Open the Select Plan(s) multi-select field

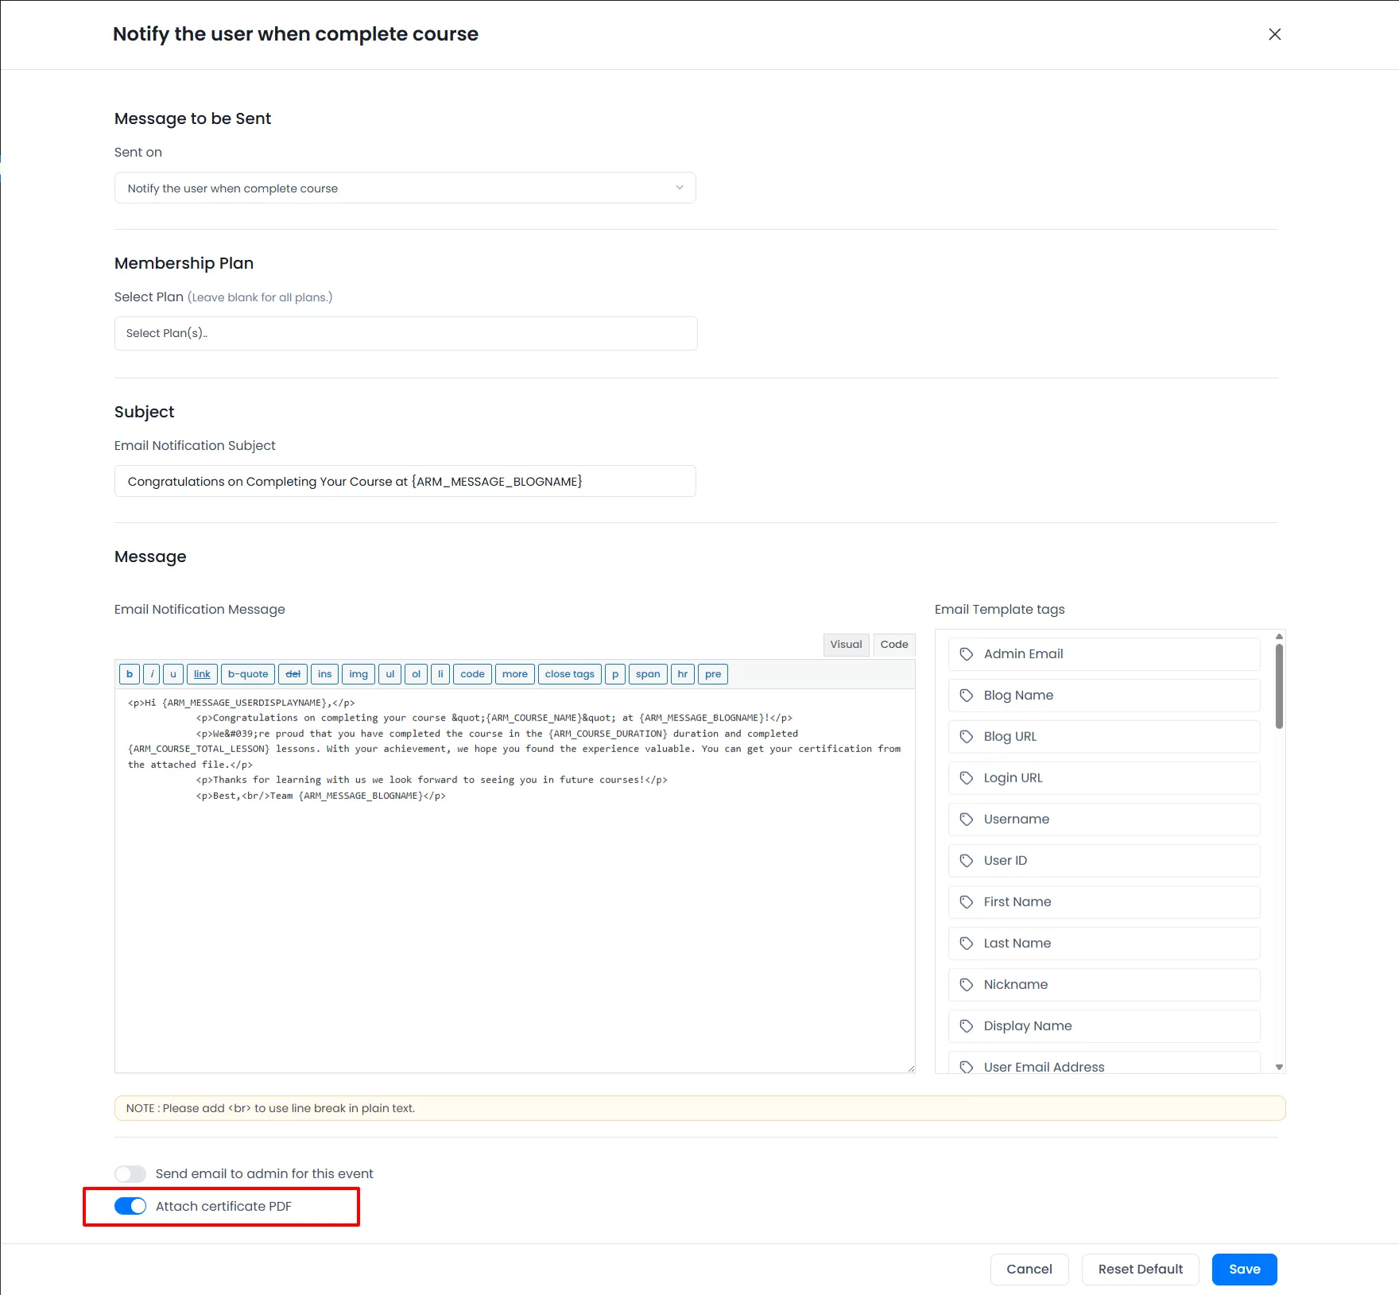coord(405,334)
